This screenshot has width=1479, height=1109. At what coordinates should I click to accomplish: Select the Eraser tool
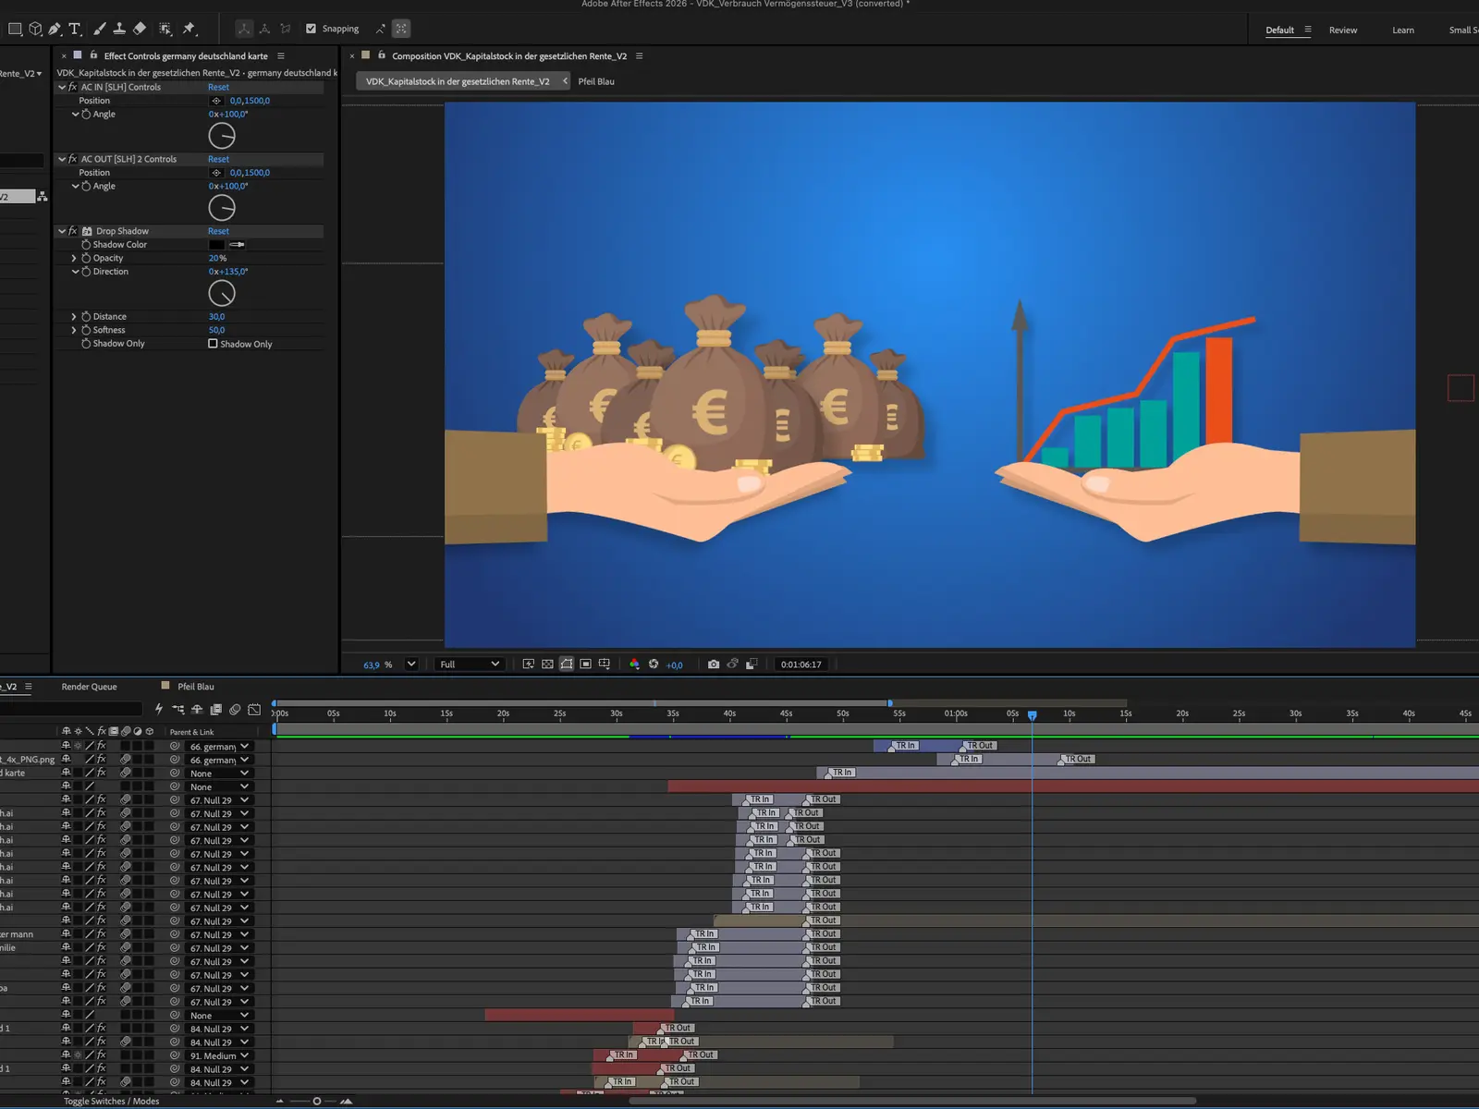140,29
